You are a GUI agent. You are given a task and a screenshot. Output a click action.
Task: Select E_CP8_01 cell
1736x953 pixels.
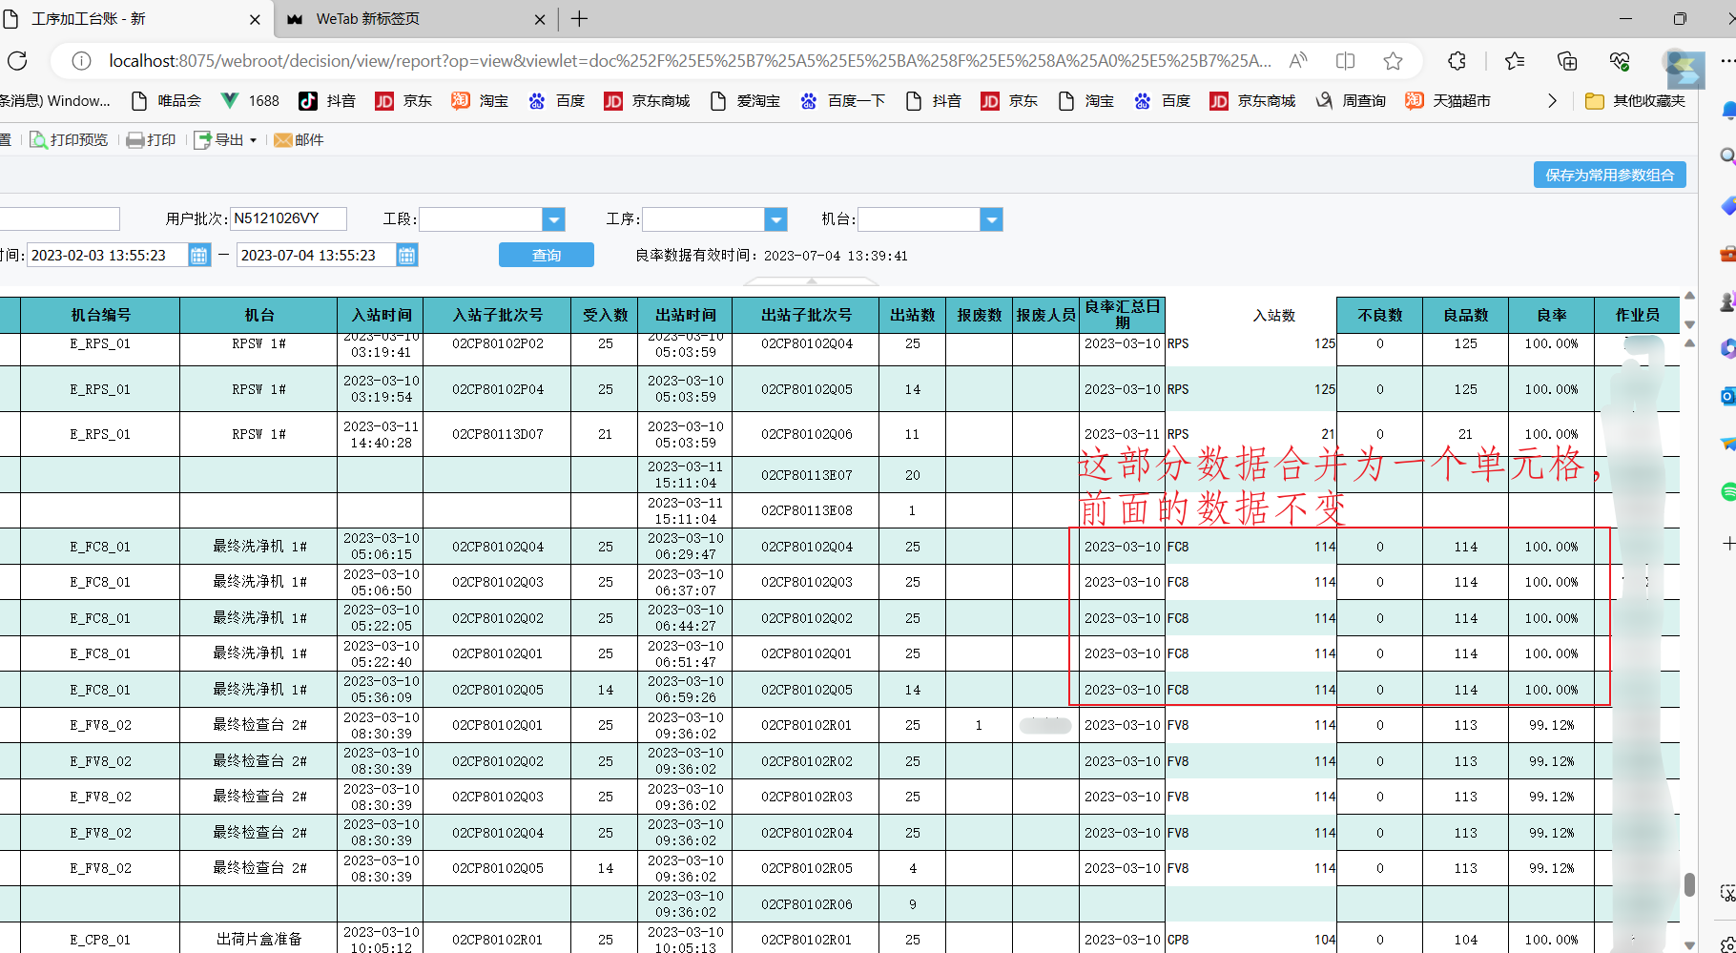click(x=100, y=939)
